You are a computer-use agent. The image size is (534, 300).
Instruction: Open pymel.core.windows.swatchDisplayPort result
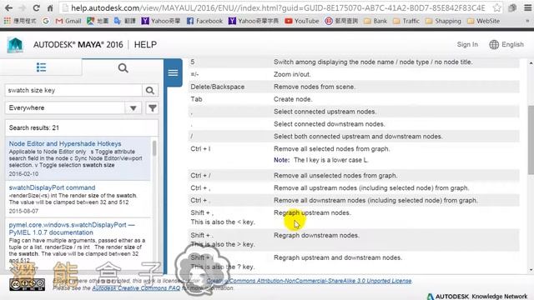coord(72,228)
